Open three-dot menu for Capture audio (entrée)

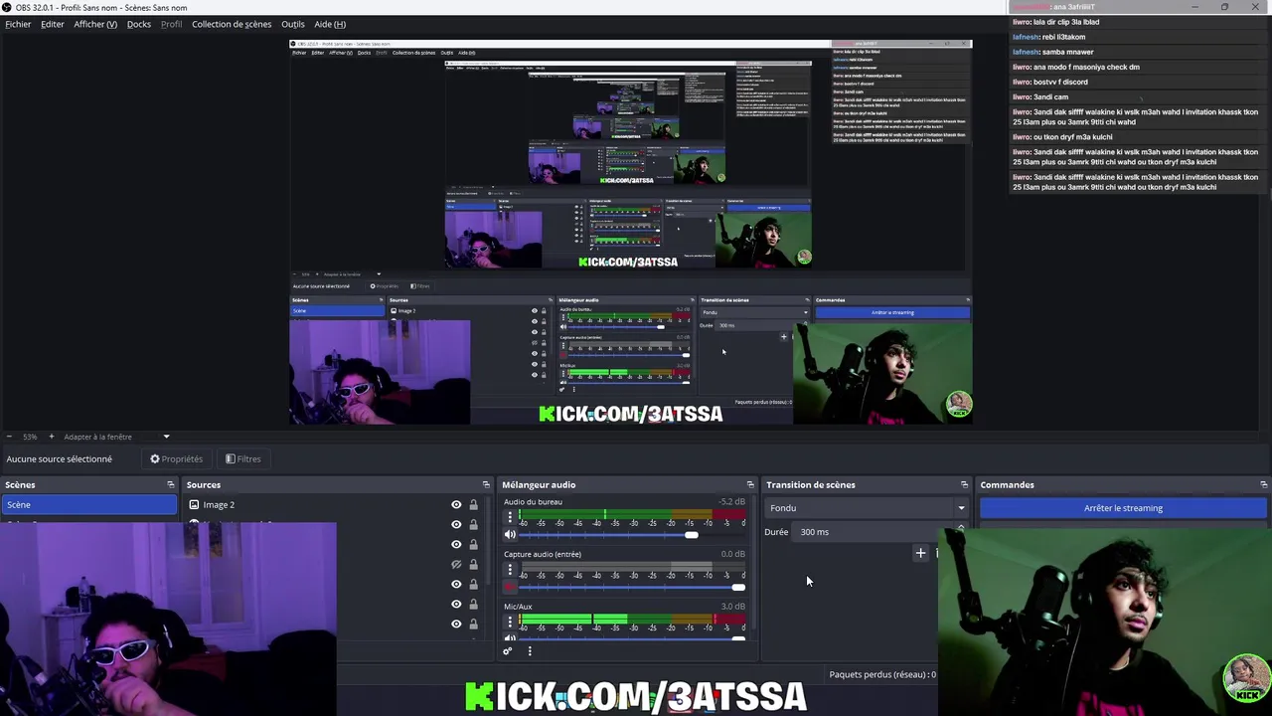click(510, 571)
